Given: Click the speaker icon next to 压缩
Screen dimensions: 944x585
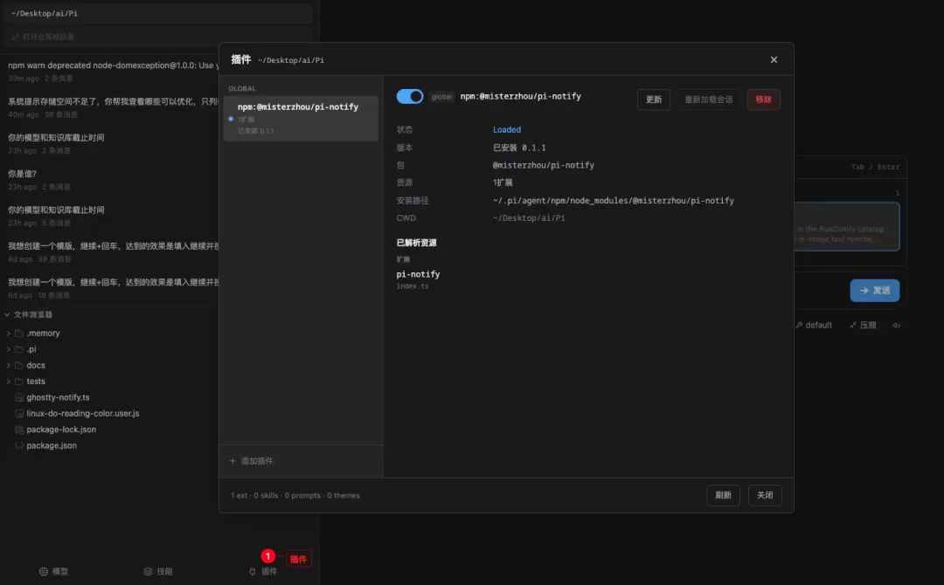Looking at the screenshot, I should coord(896,326).
